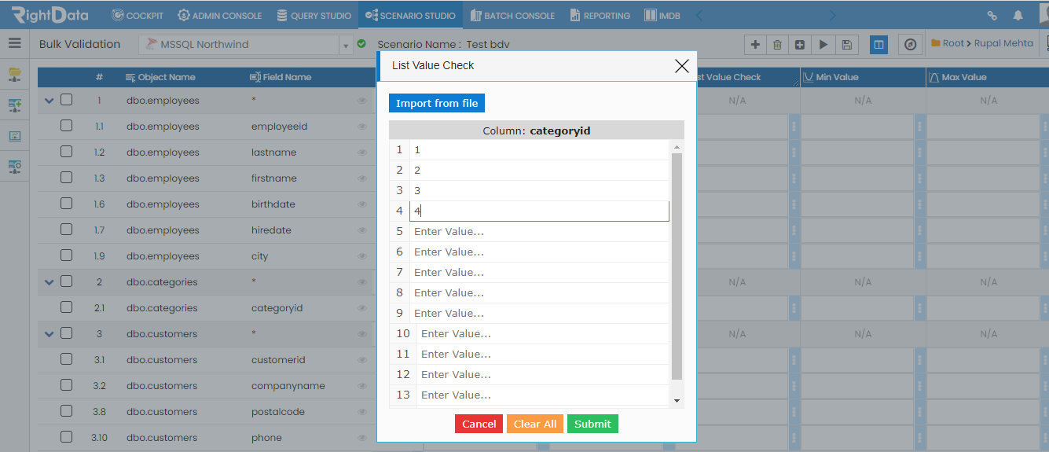Toggle the column layout view icon

pos(879,45)
